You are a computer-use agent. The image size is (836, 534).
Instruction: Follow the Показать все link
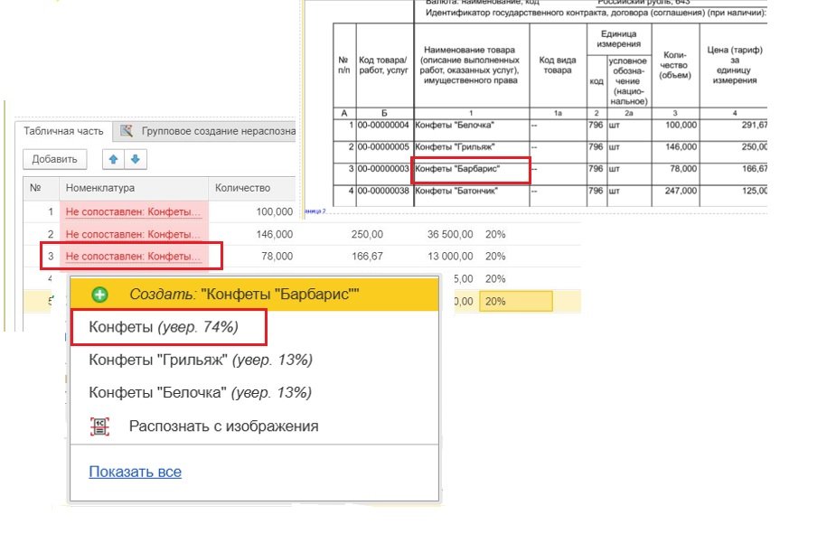tap(135, 472)
